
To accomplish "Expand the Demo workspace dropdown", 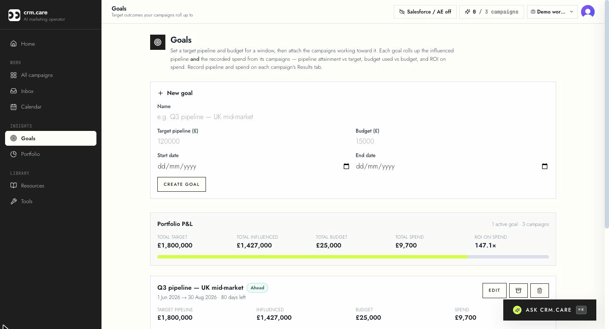I will 552,12.
